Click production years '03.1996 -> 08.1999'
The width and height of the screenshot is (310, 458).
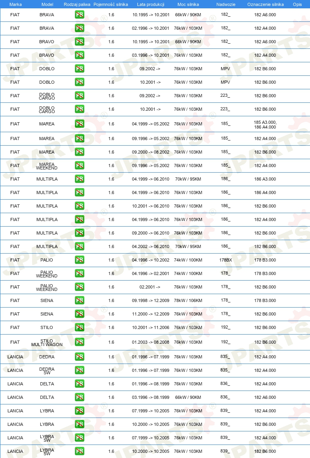pyautogui.click(x=151, y=397)
